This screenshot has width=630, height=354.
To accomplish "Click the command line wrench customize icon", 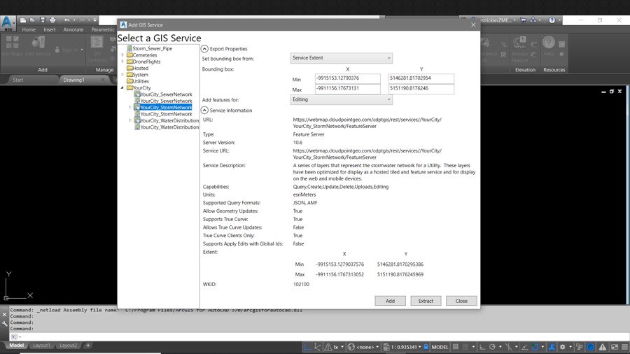I will (x=4, y=323).
